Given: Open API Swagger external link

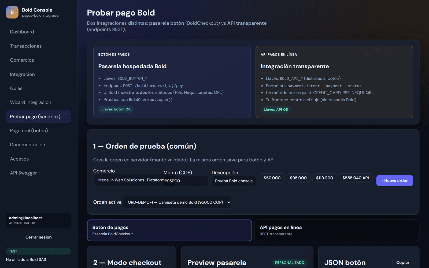Looking at the screenshot, I should pos(38,173).
